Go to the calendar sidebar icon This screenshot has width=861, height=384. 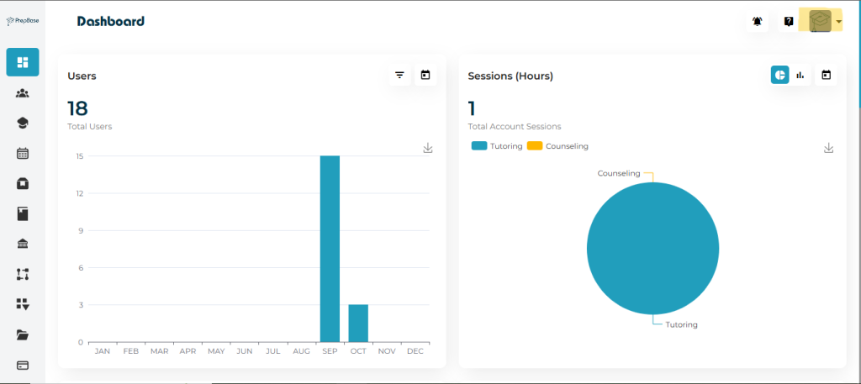23,154
